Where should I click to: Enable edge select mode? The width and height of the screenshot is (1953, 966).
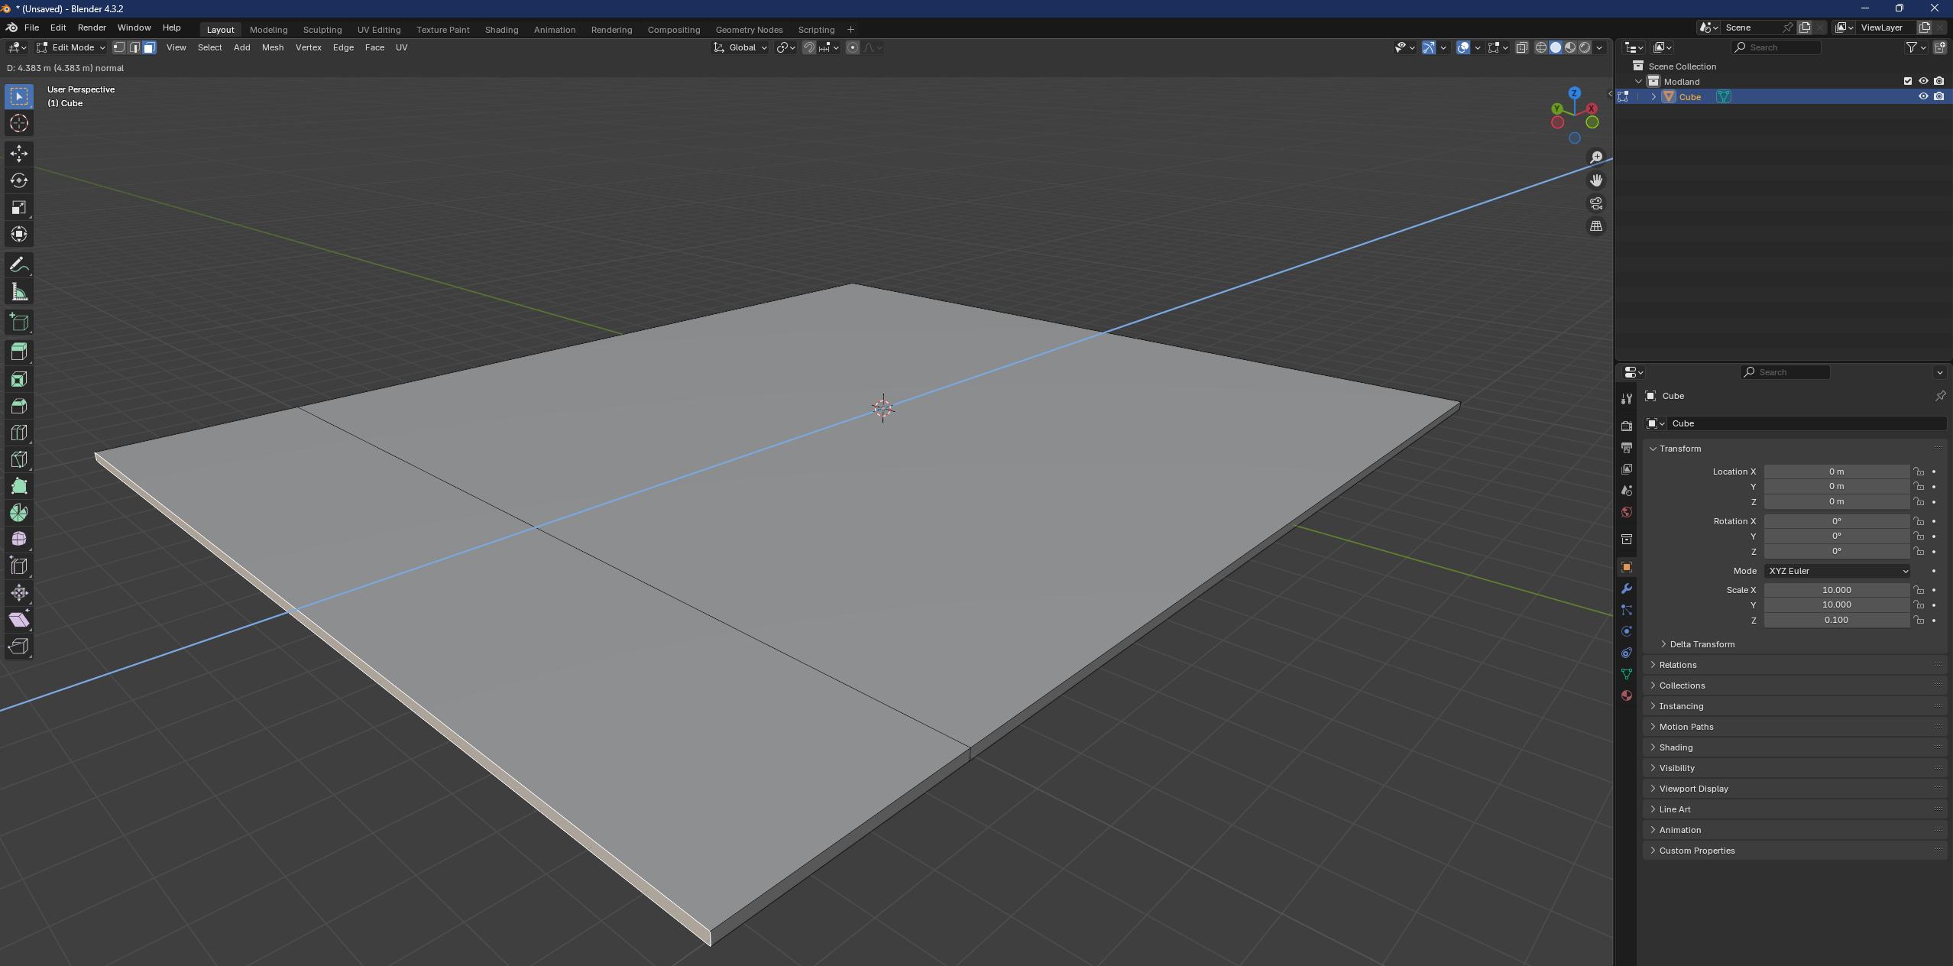tap(134, 47)
